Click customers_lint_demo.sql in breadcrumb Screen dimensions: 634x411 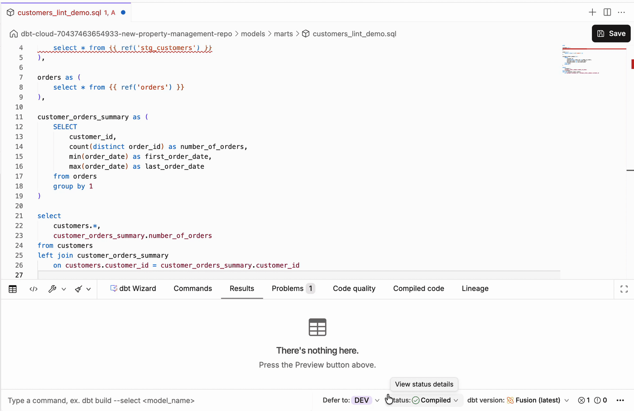tap(355, 34)
